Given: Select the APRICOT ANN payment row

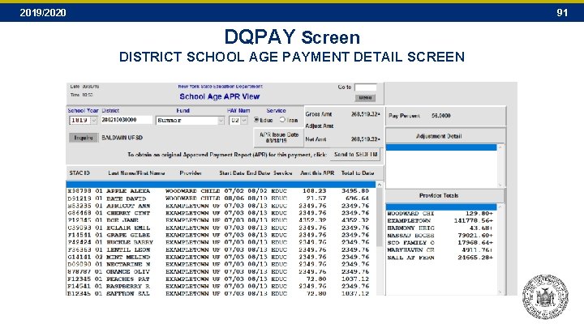Looking at the screenshot, I should point(219,206).
